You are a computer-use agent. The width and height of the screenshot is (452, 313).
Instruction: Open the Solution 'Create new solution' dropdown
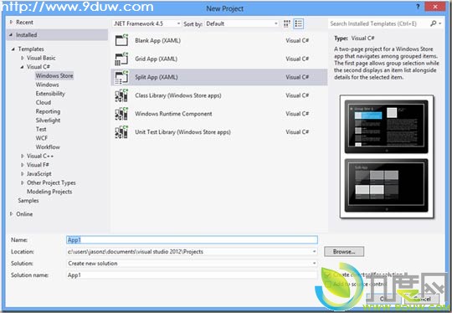coord(314,264)
